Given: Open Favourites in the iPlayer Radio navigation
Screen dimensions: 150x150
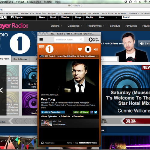Looking at the screenshot, I should point(131,26).
